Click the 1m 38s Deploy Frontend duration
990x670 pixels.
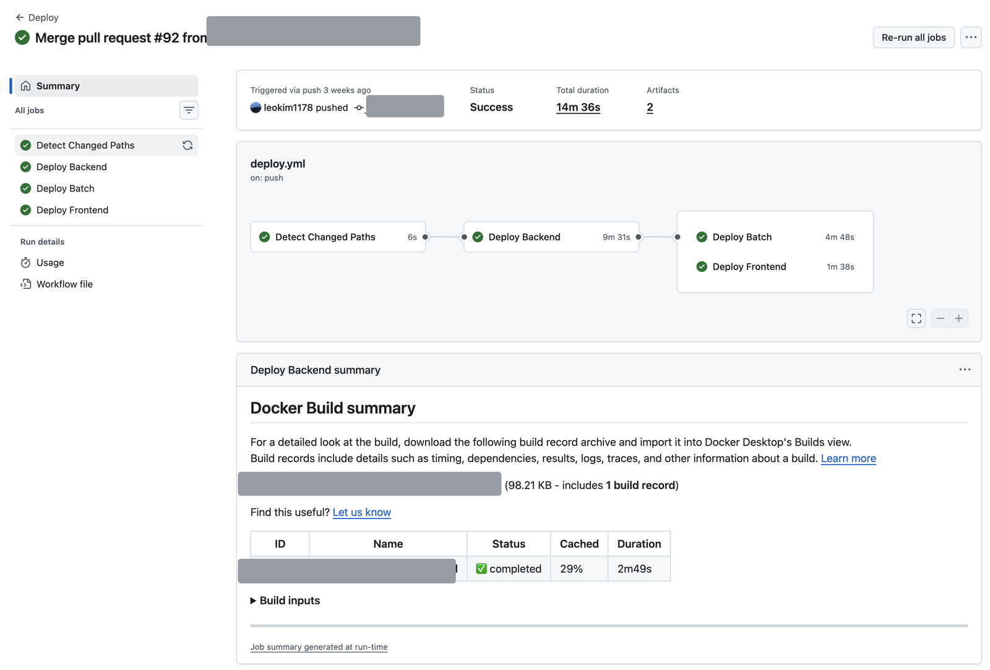(840, 267)
